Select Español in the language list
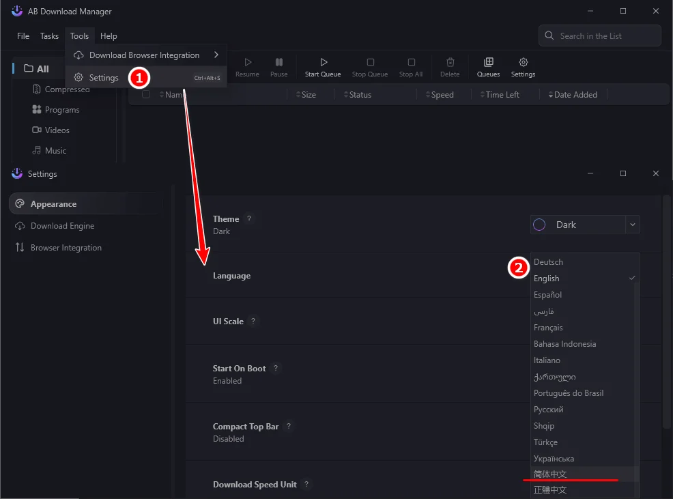 point(584,295)
